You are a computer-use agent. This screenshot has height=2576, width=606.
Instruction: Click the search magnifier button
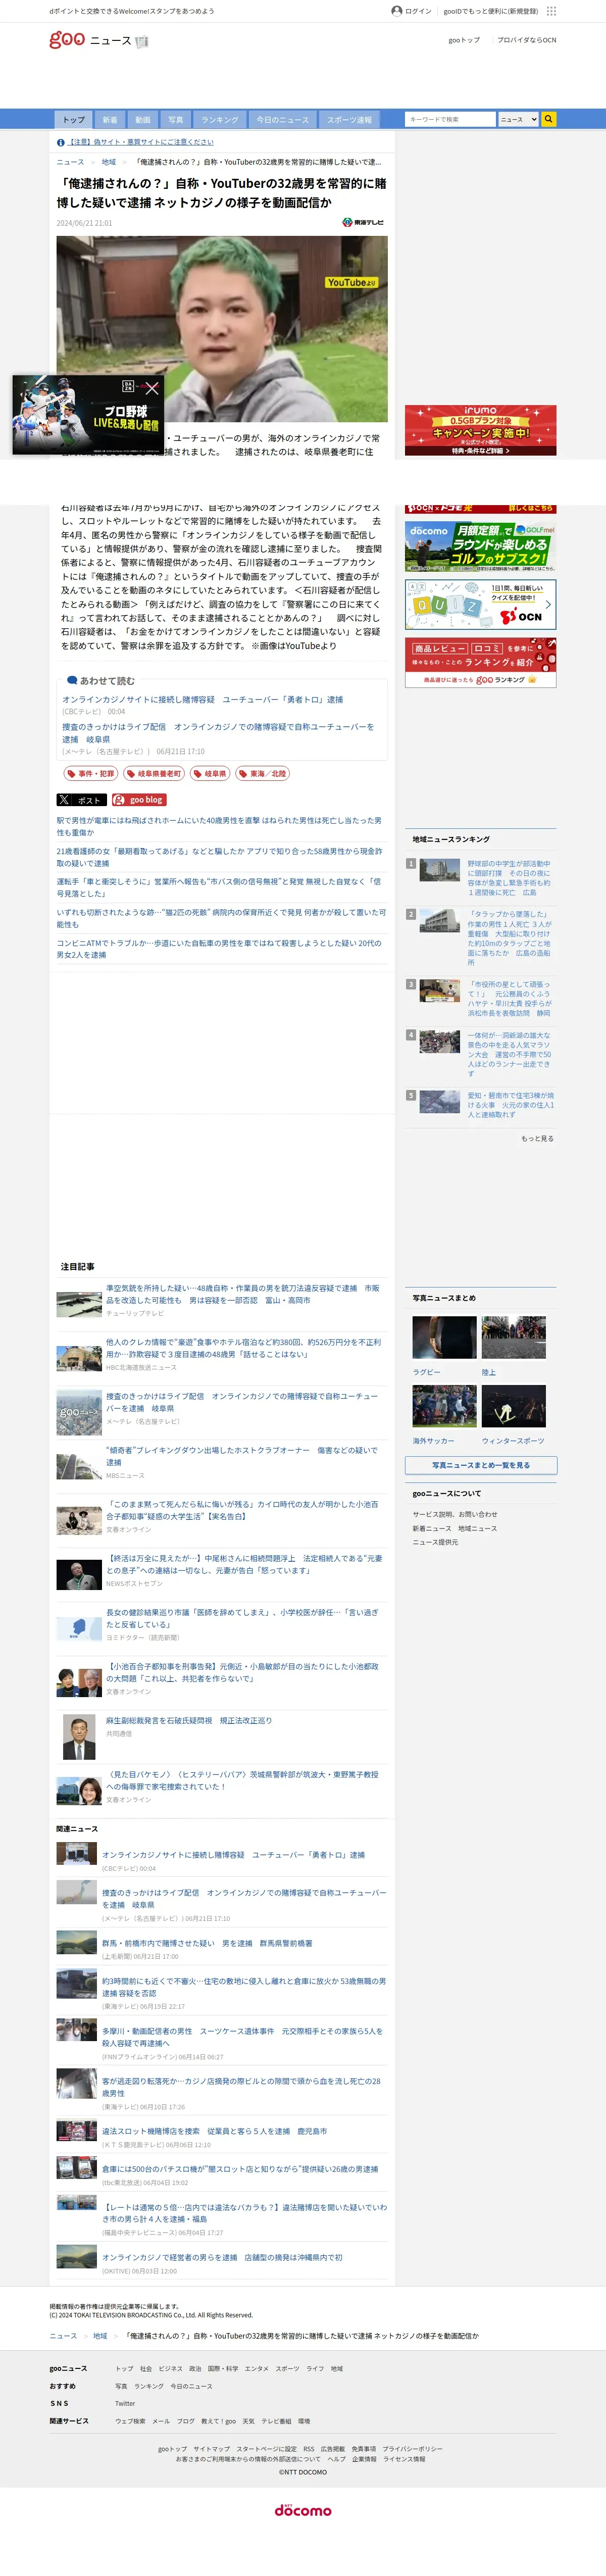[x=548, y=119]
